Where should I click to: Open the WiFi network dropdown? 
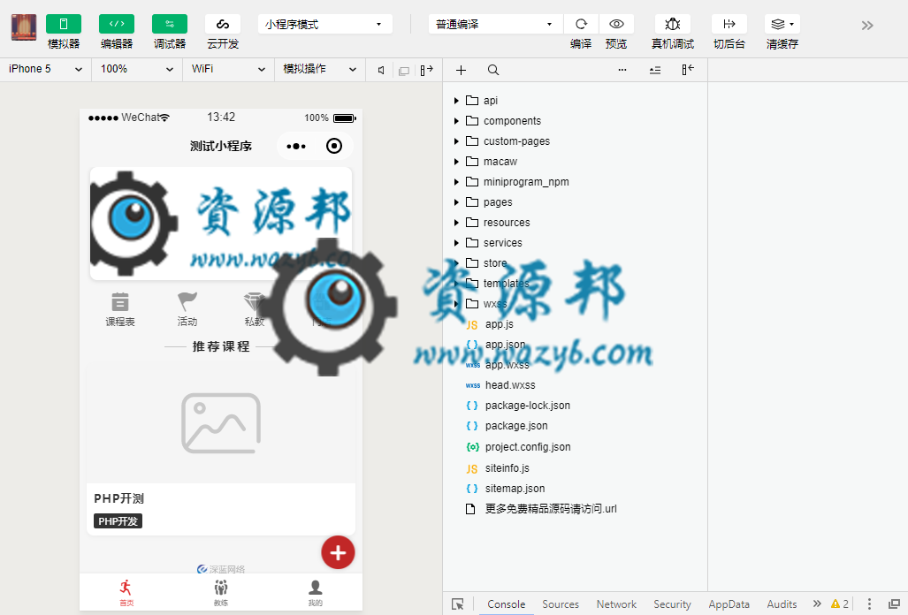pyautogui.click(x=228, y=70)
